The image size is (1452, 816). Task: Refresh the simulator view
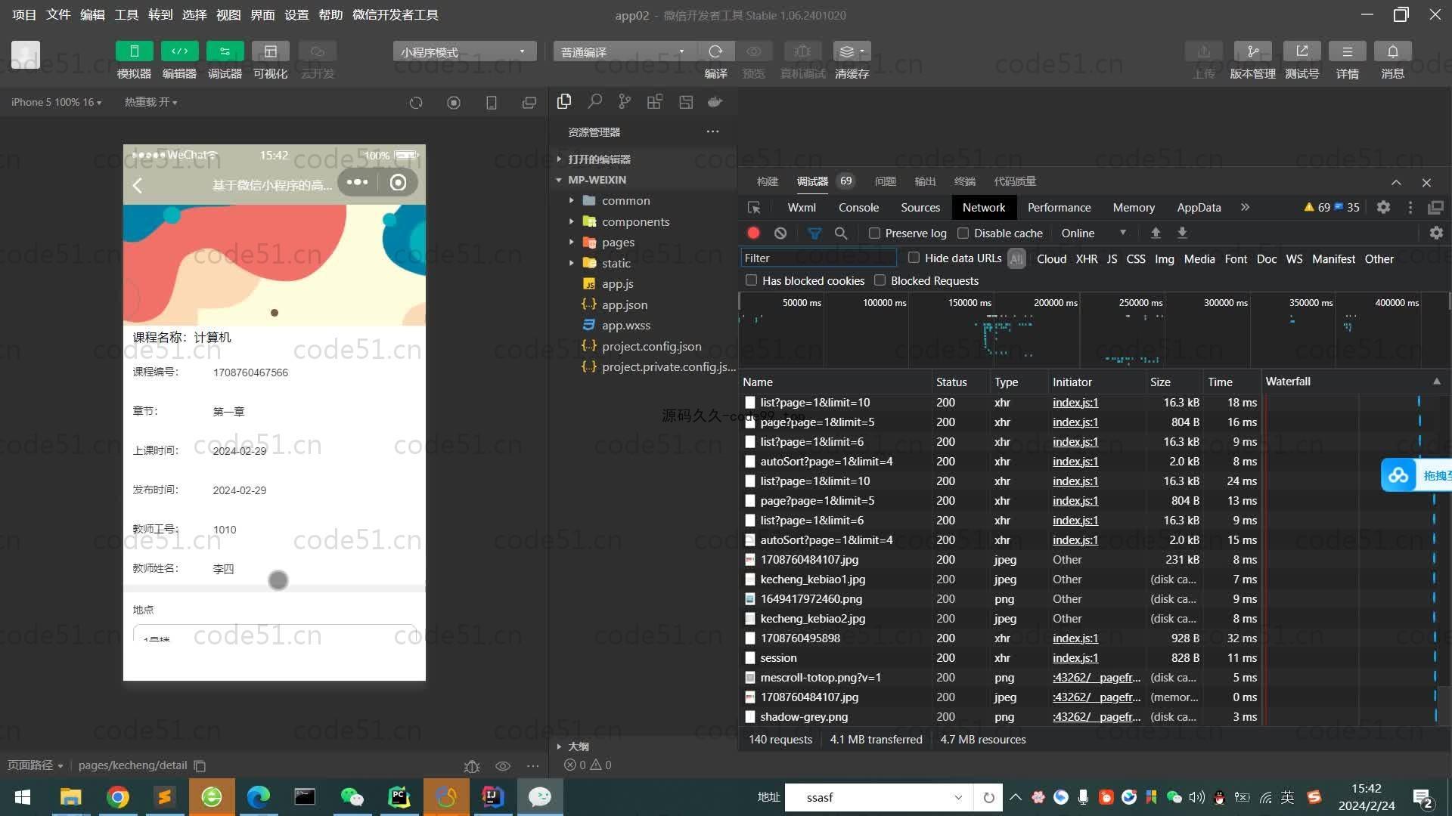pos(416,103)
